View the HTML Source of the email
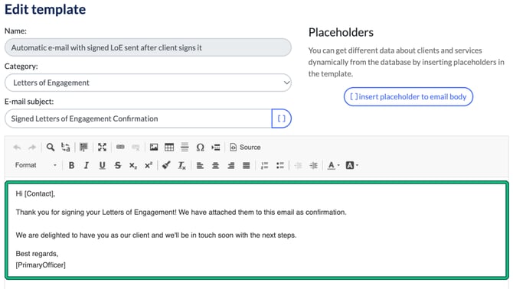Viewport: 513px width, 289px height. [245, 148]
